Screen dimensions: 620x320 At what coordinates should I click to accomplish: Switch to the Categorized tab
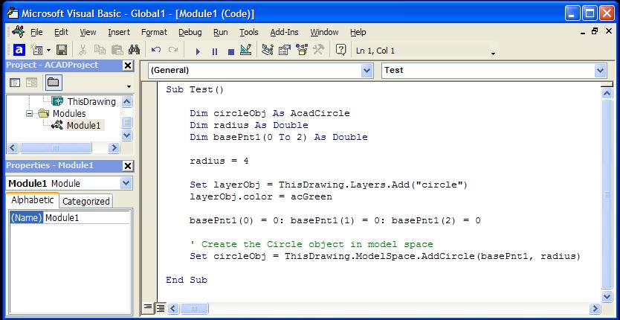click(x=85, y=201)
